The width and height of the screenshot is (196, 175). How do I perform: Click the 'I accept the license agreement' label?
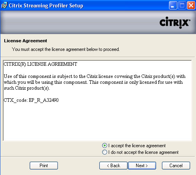[x=137, y=146]
